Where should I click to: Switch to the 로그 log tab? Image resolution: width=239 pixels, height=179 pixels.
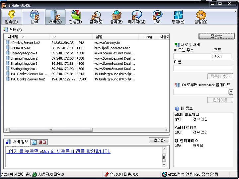pyautogui.click(x=39, y=142)
